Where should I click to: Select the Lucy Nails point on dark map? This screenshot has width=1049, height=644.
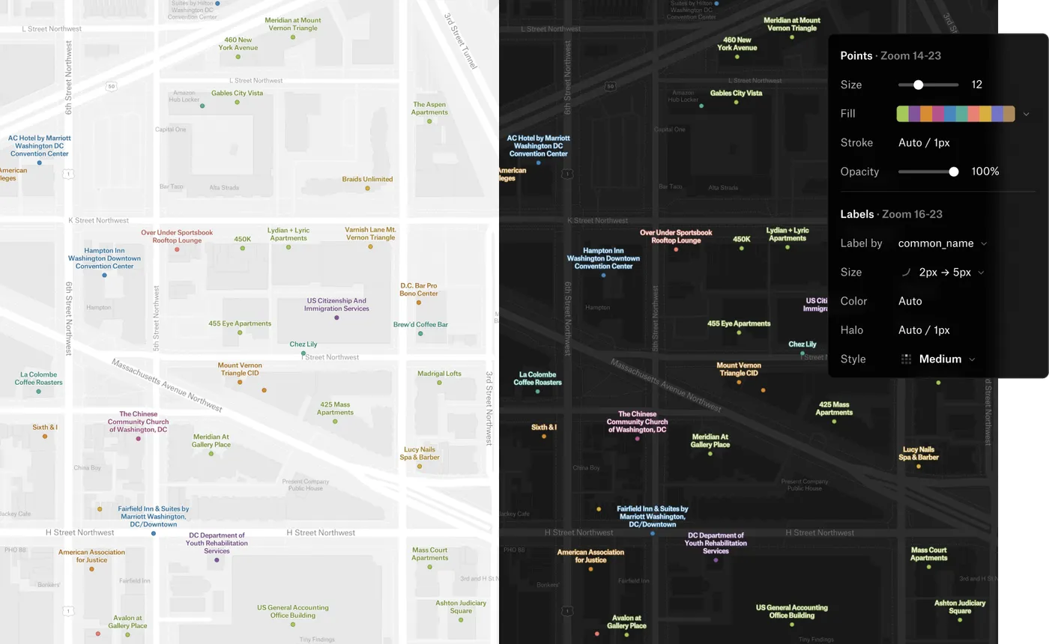[x=919, y=467]
